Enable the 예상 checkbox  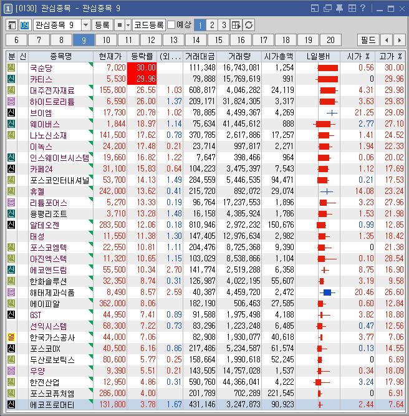coord(171,25)
